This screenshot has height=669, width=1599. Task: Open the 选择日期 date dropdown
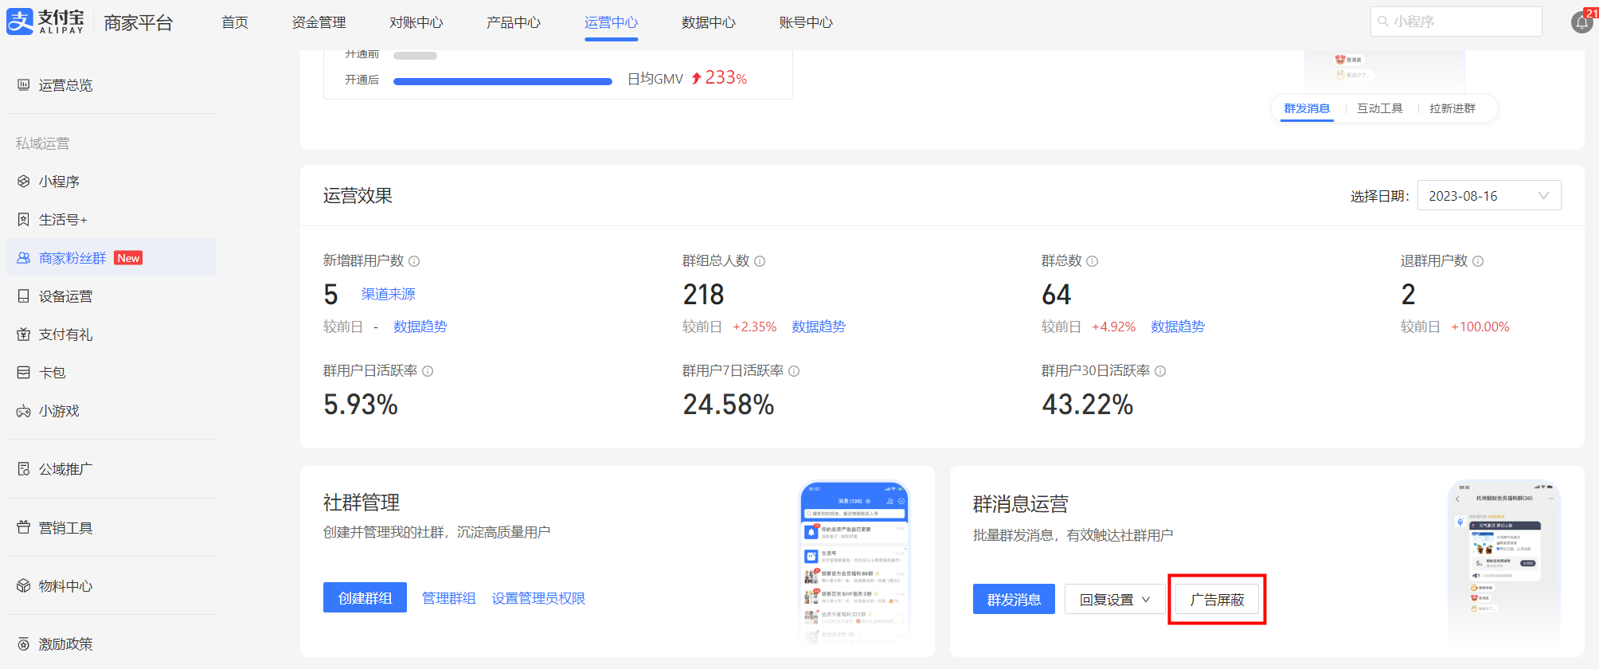1488,196
